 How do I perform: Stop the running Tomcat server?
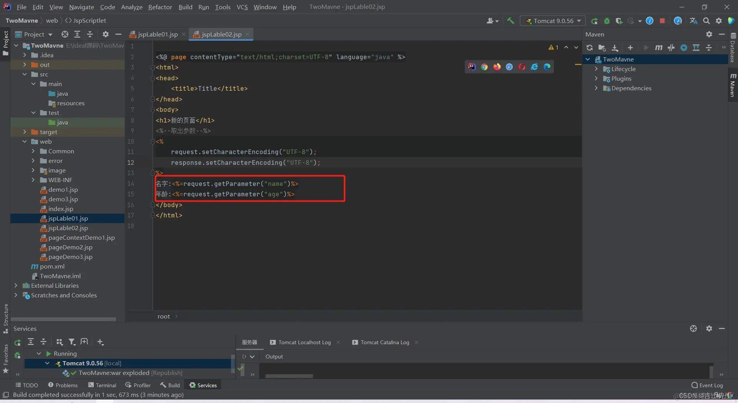(662, 21)
